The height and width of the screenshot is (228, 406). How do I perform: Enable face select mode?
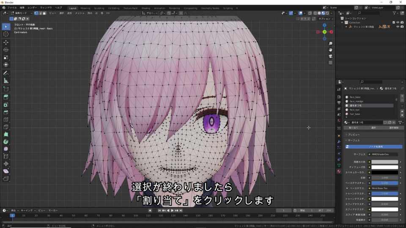[44, 13]
